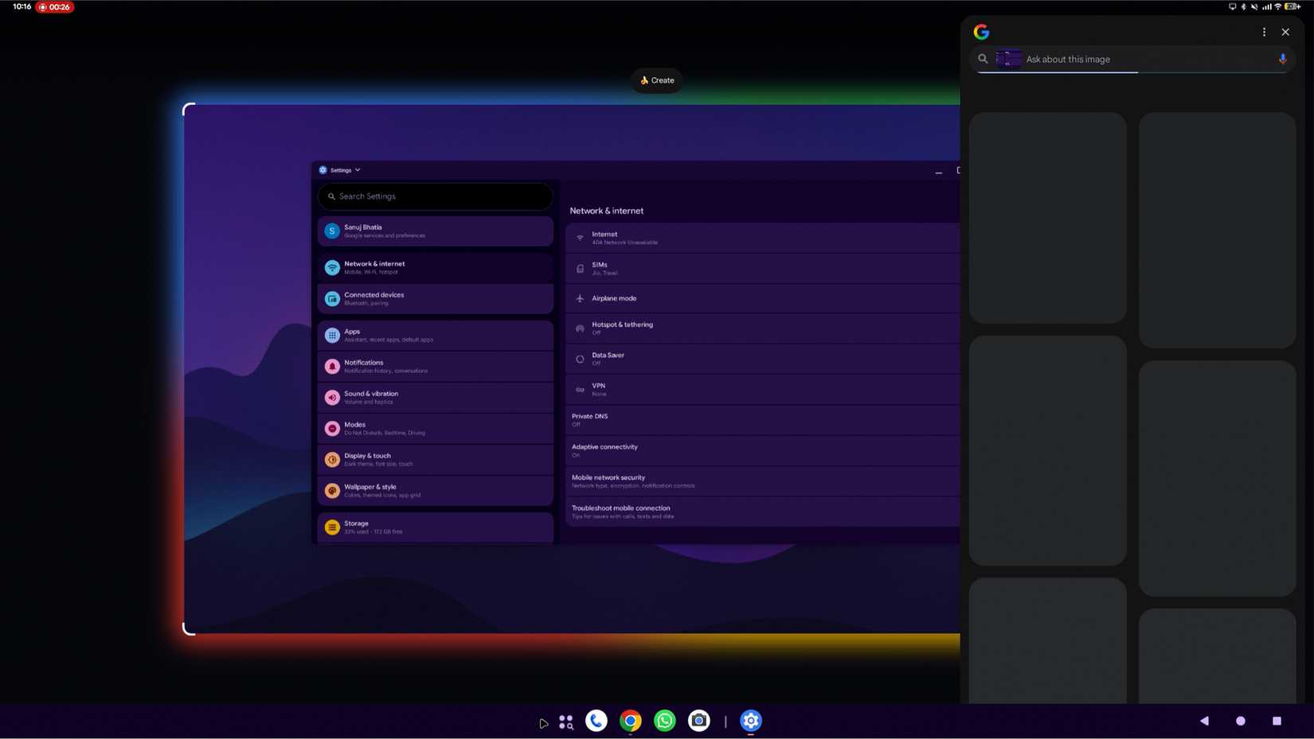Tap the image thumbnail in the search bar

(1008, 58)
